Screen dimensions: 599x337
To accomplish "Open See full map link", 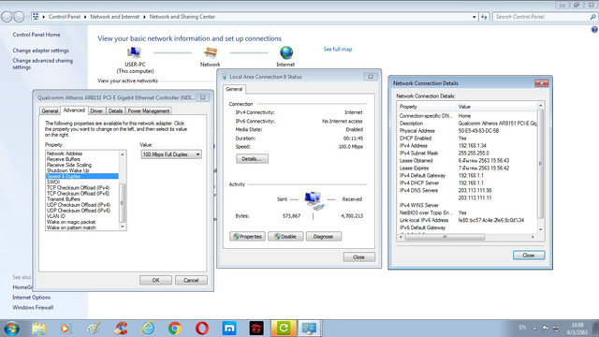I will point(338,50).
